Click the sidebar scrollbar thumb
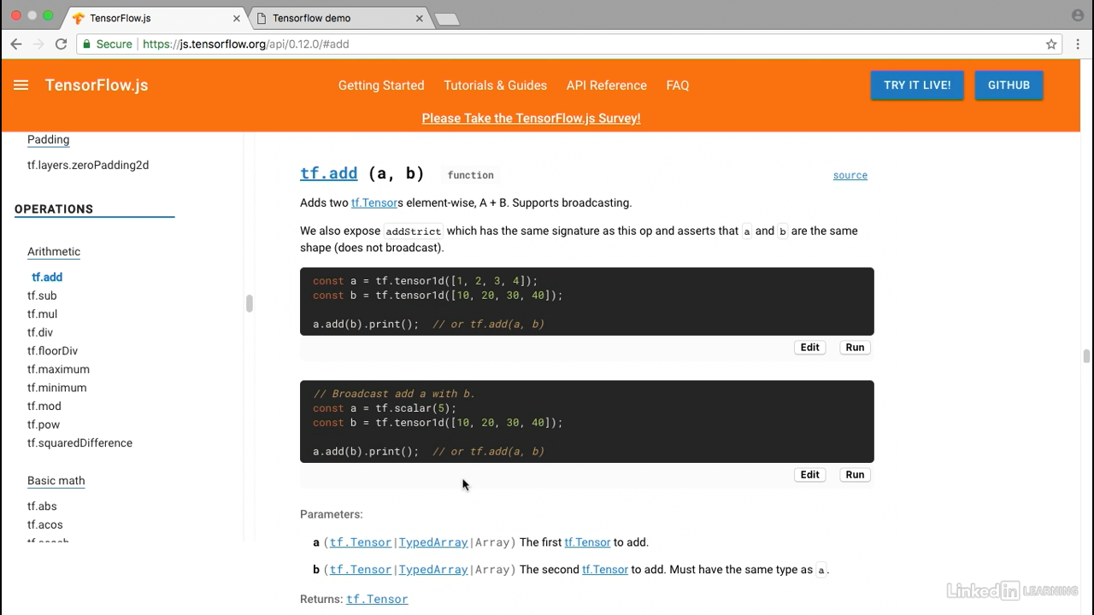 click(249, 303)
